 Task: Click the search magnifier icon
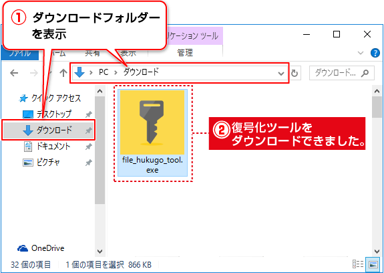(365, 73)
